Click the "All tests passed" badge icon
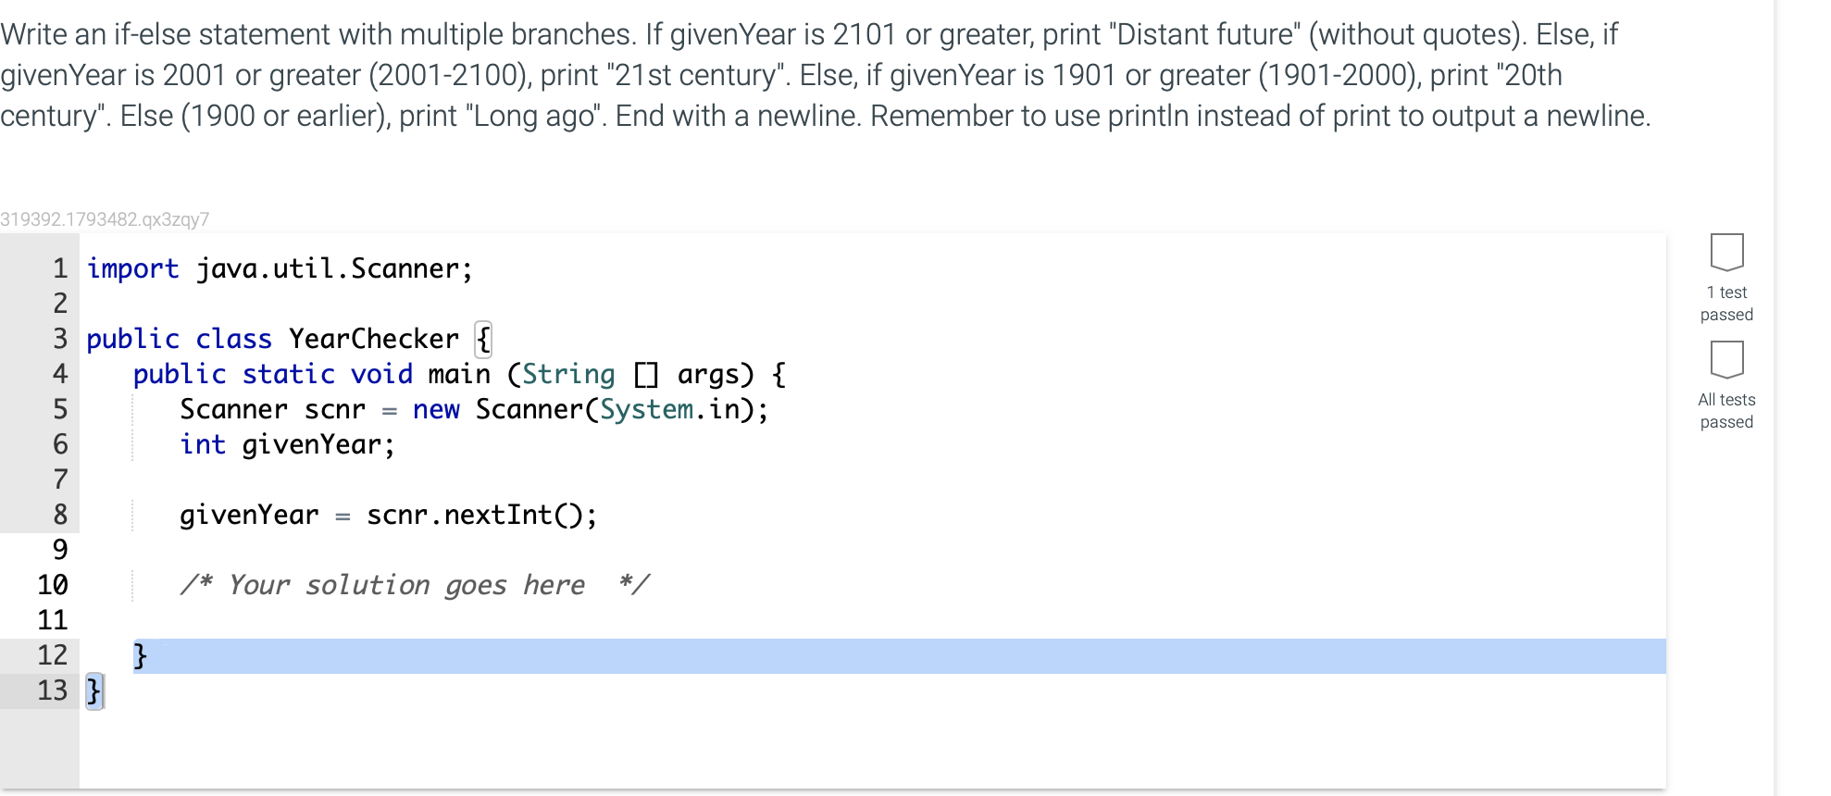The image size is (1831, 796). click(1725, 361)
